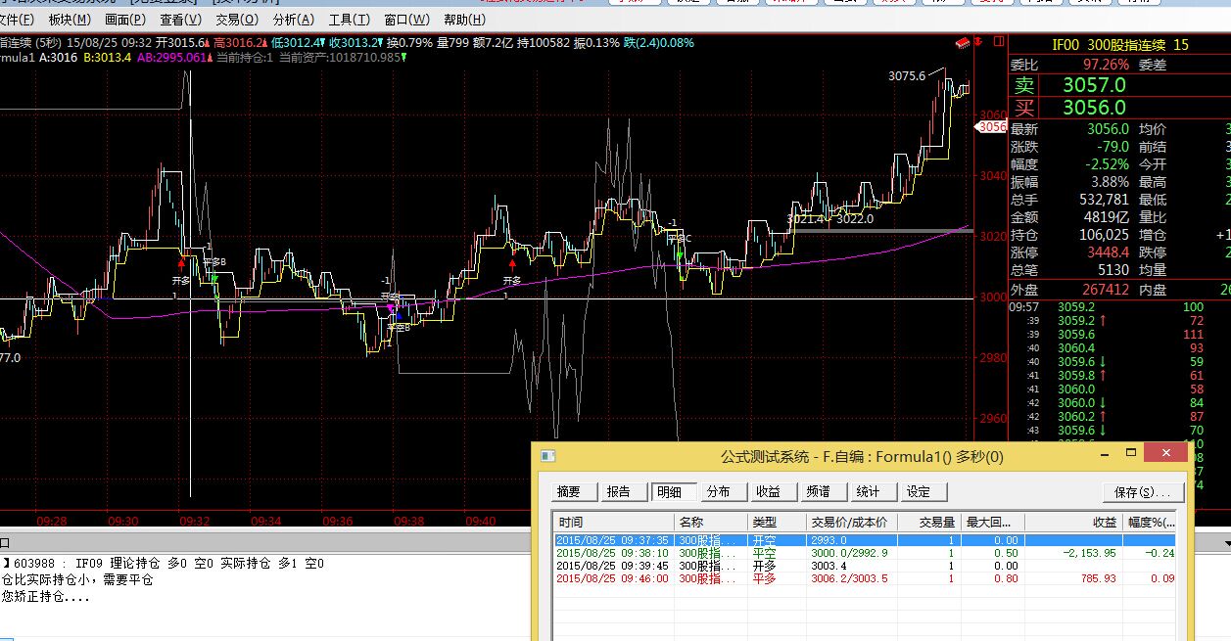Screen dimensions: 1231x641
Task: Click the 卖 3057.0 ask price row
Action: point(1119,86)
